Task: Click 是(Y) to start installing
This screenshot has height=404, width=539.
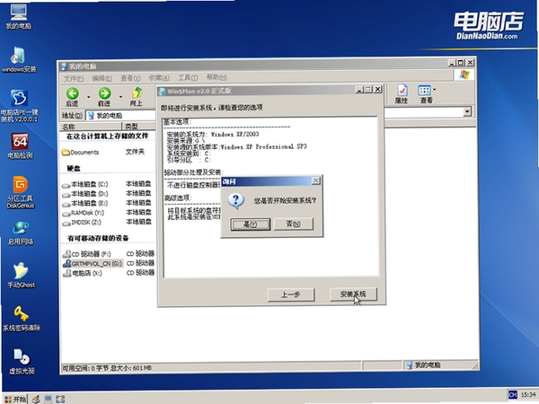Action: tap(251, 224)
